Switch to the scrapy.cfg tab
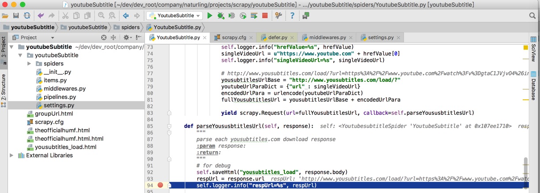The image size is (540, 193). (234, 38)
